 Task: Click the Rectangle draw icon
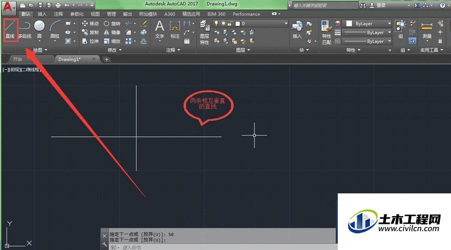coord(68,24)
